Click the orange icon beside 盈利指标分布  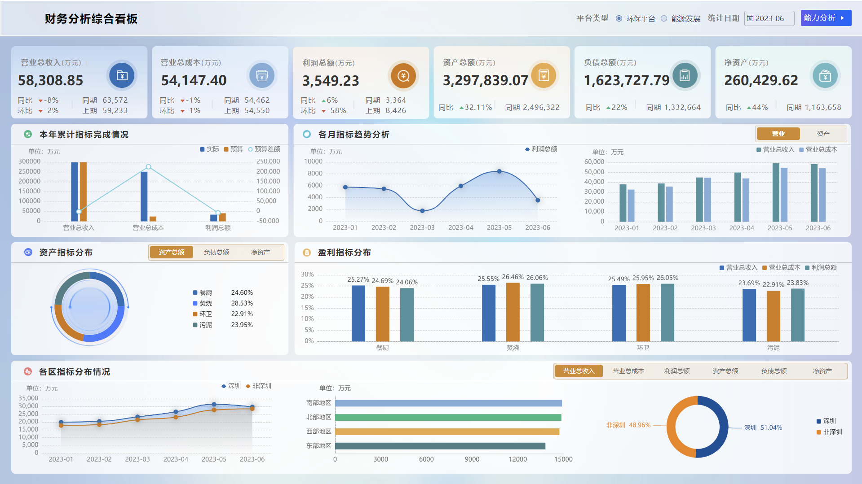tap(307, 253)
